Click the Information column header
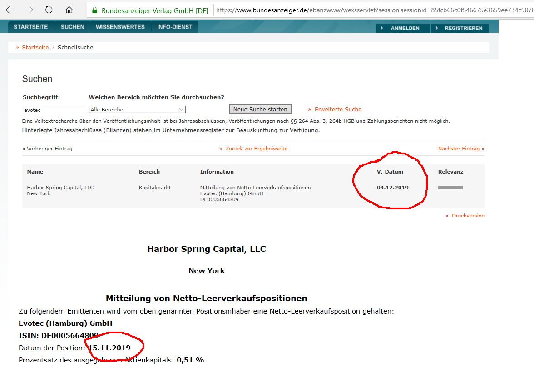Screen dimensions: 534x391 pos(217,172)
